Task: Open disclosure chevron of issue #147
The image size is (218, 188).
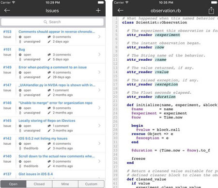Action: point(99,90)
